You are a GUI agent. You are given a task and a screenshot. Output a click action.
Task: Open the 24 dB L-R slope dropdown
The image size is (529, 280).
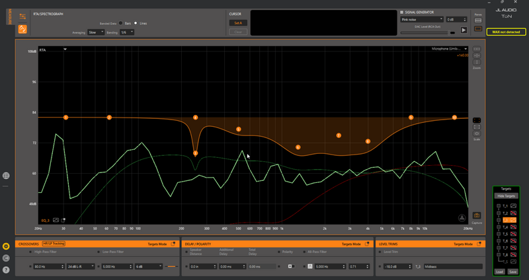click(x=81, y=267)
